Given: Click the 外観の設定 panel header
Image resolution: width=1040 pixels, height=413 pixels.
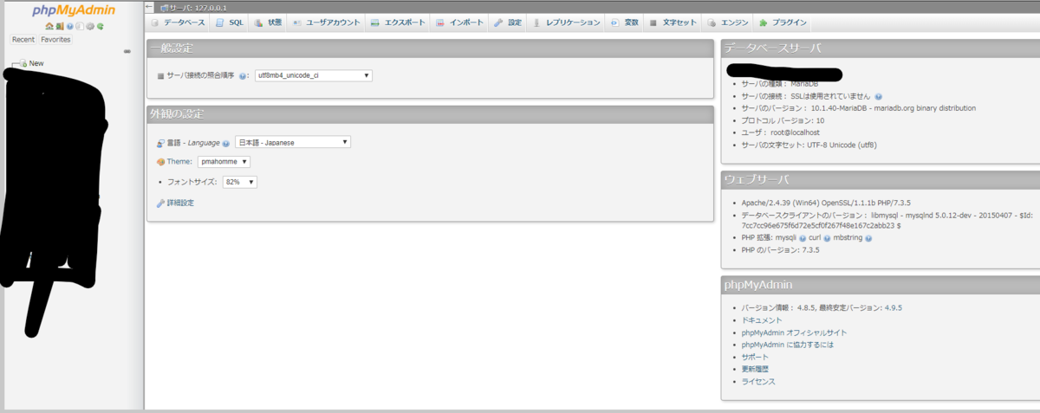Looking at the screenshot, I should click(x=430, y=114).
